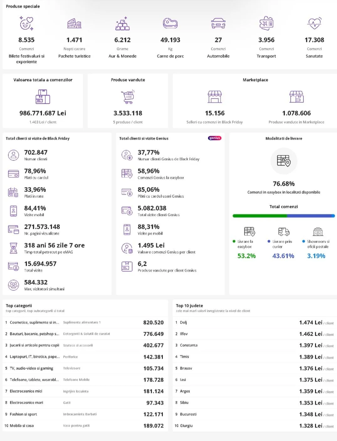
Task: Click the Marketplace sellers storefront icon
Action: tap(215, 97)
